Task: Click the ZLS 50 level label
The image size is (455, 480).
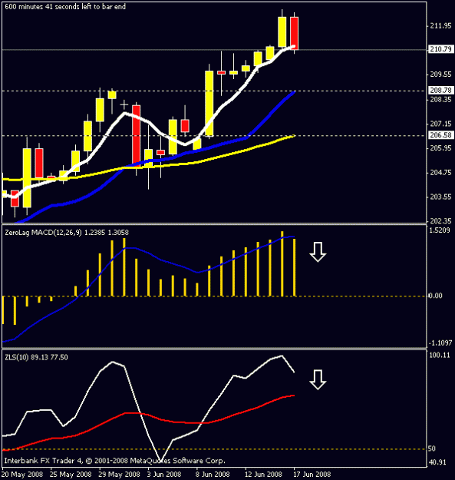Action: (x=431, y=449)
